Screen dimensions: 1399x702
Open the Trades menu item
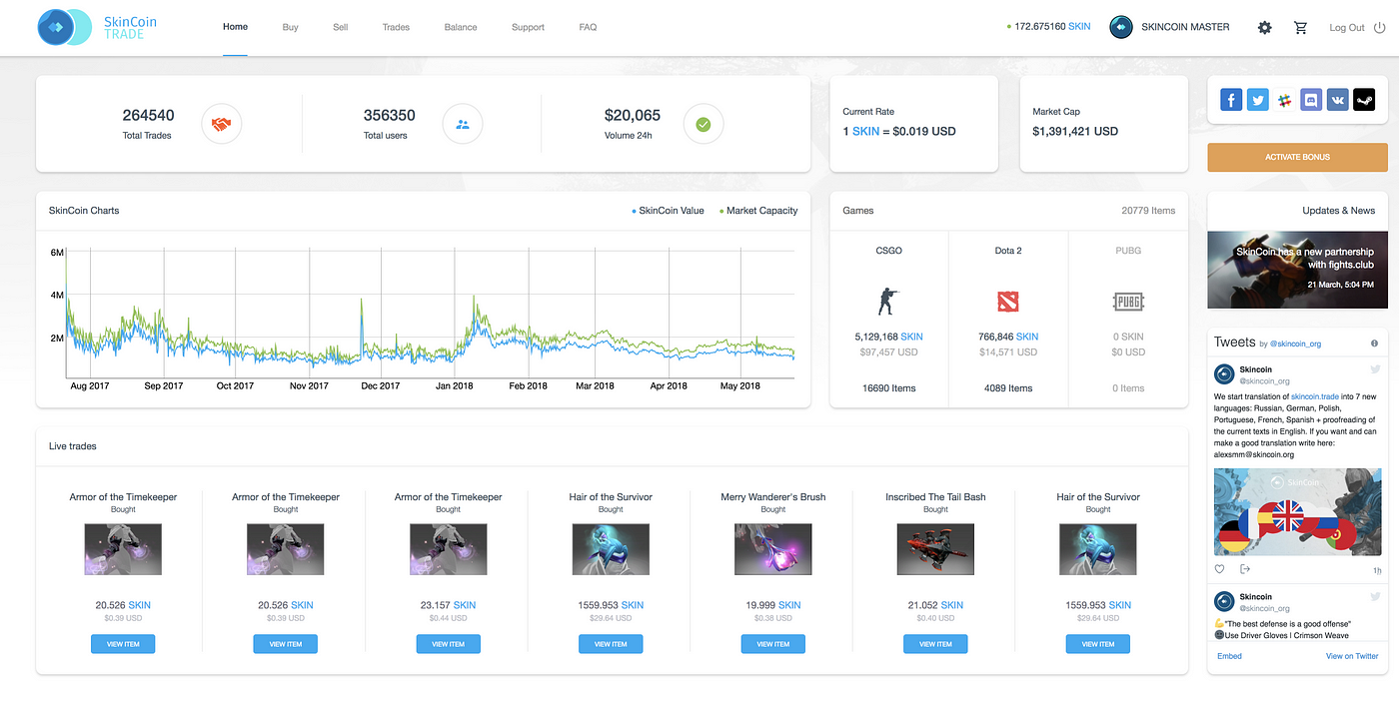point(396,27)
